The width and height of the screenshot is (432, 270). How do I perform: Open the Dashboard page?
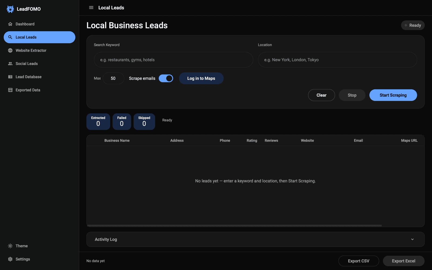39,24
